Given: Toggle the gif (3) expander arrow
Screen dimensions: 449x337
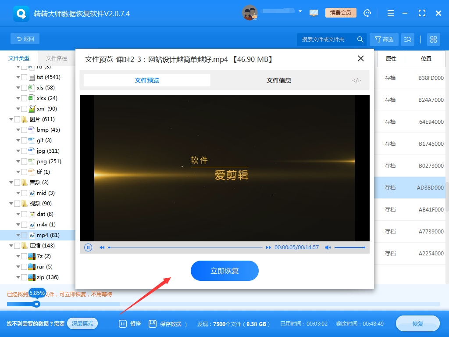Looking at the screenshot, I should (x=18, y=140).
